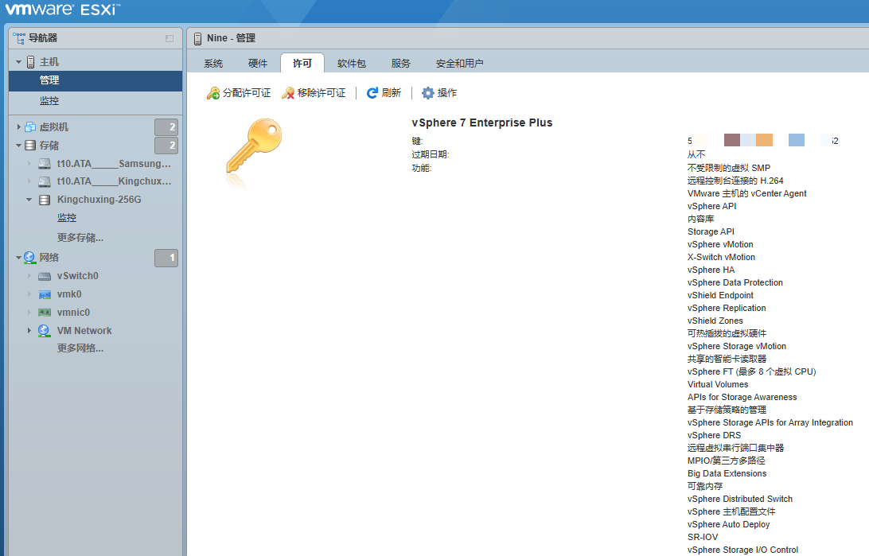
Task: Click the 'vSphere Distributed Switch' feature text
Action: (x=740, y=499)
